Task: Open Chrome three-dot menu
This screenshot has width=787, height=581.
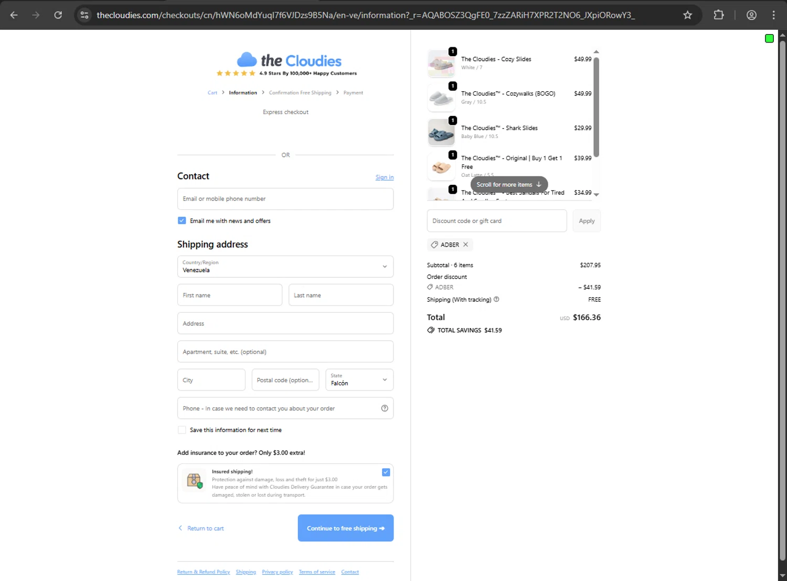Action: pos(773,15)
